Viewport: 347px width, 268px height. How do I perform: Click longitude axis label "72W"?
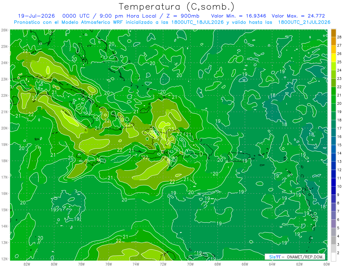point(163,264)
